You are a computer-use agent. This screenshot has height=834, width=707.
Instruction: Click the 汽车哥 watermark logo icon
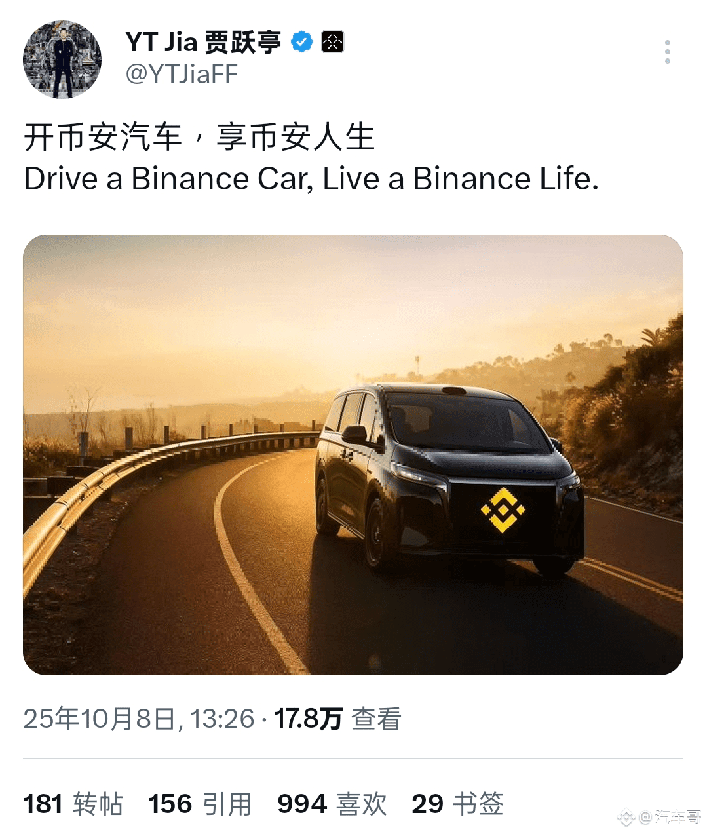[626, 817]
